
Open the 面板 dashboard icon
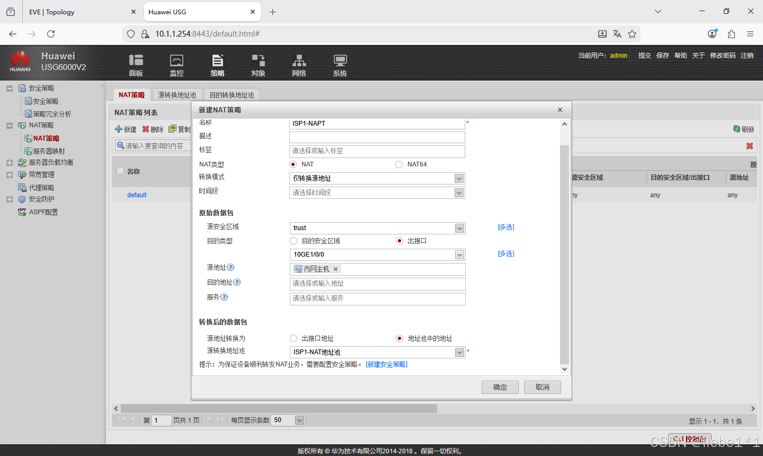pos(136,60)
